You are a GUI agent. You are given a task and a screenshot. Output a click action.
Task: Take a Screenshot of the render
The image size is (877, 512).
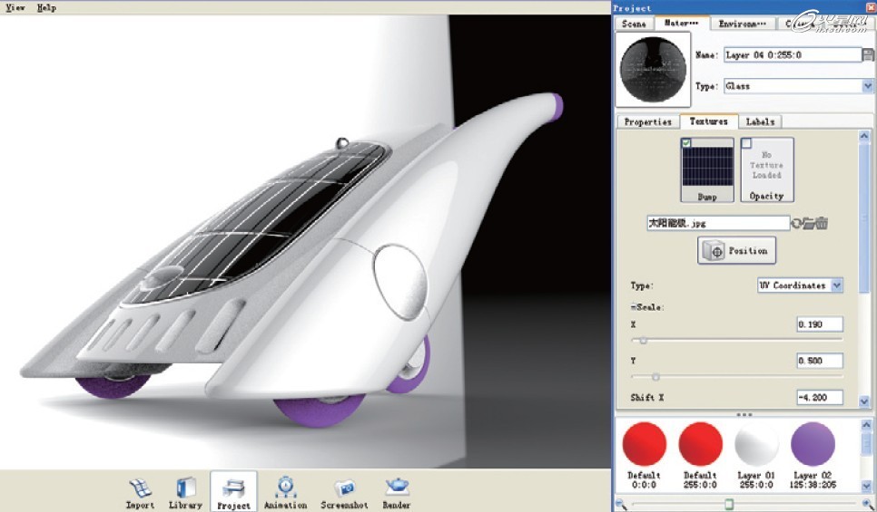tap(343, 491)
